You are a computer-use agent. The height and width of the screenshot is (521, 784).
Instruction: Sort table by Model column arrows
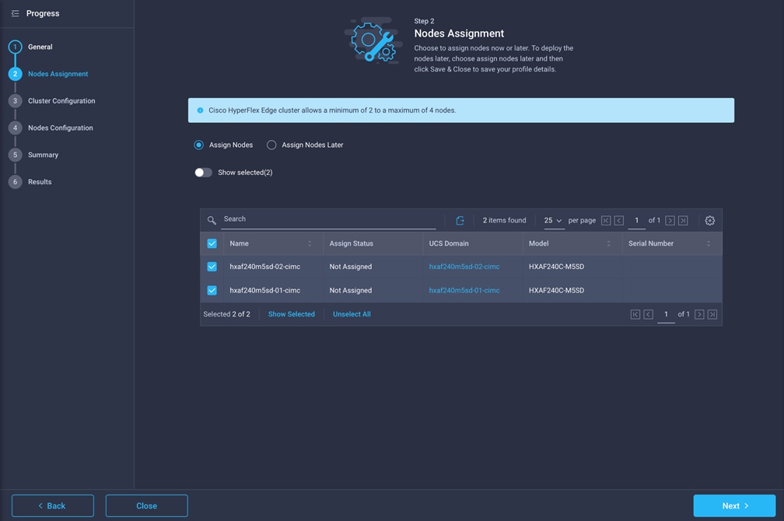point(608,243)
